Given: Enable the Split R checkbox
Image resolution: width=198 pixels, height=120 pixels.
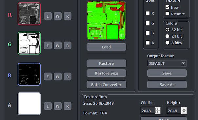Looking at the screenshot, I should pos(148,13).
